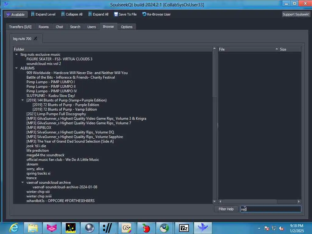Select the spring tracks xi folder
312x234 pixels.
coord(38,173)
